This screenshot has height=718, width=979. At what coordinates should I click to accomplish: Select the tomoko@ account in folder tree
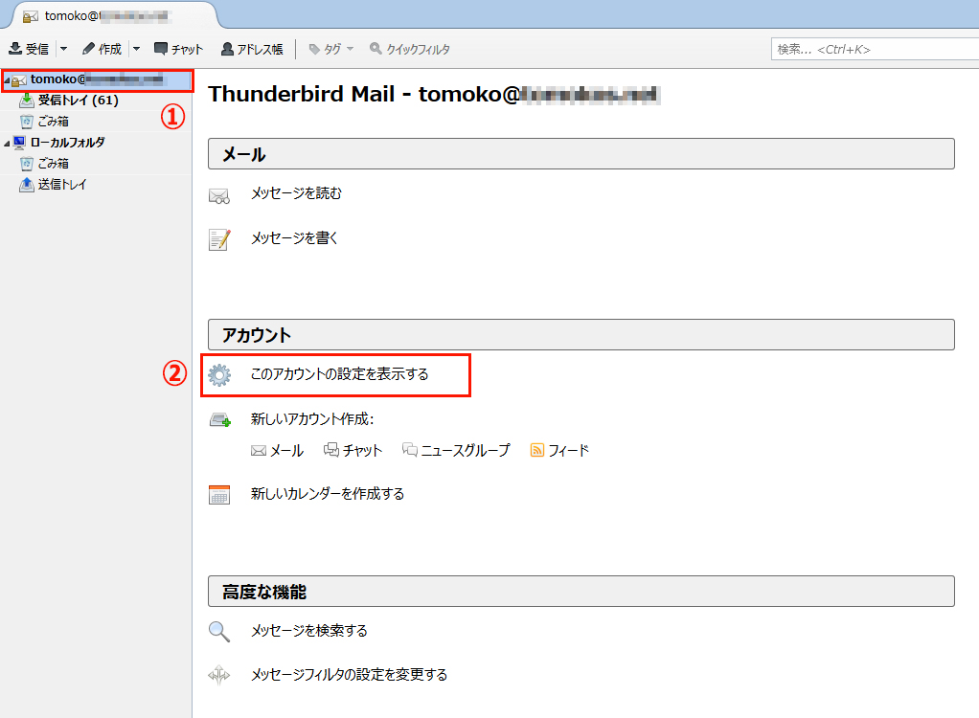pyautogui.click(x=98, y=79)
